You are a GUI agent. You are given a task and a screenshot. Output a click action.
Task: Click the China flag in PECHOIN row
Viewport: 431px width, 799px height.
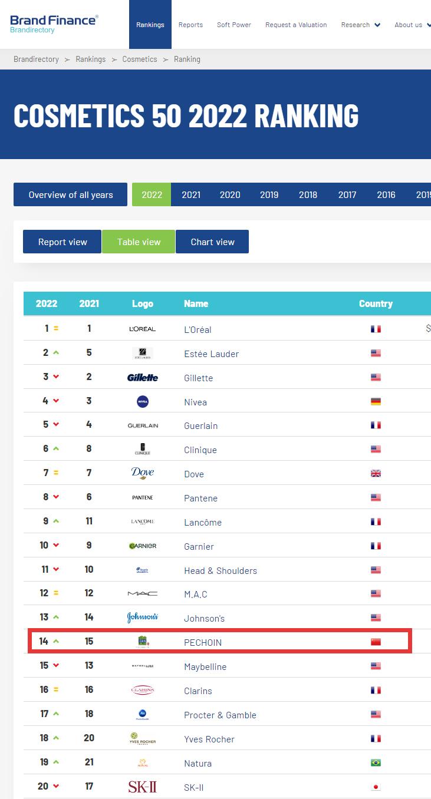(x=376, y=642)
